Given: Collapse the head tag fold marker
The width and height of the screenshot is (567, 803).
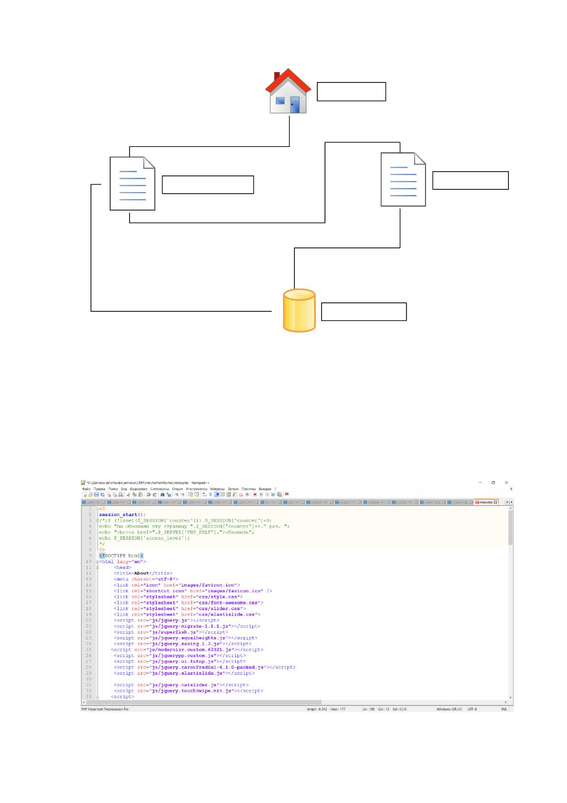Looking at the screenshot, I should click(97, 567).
